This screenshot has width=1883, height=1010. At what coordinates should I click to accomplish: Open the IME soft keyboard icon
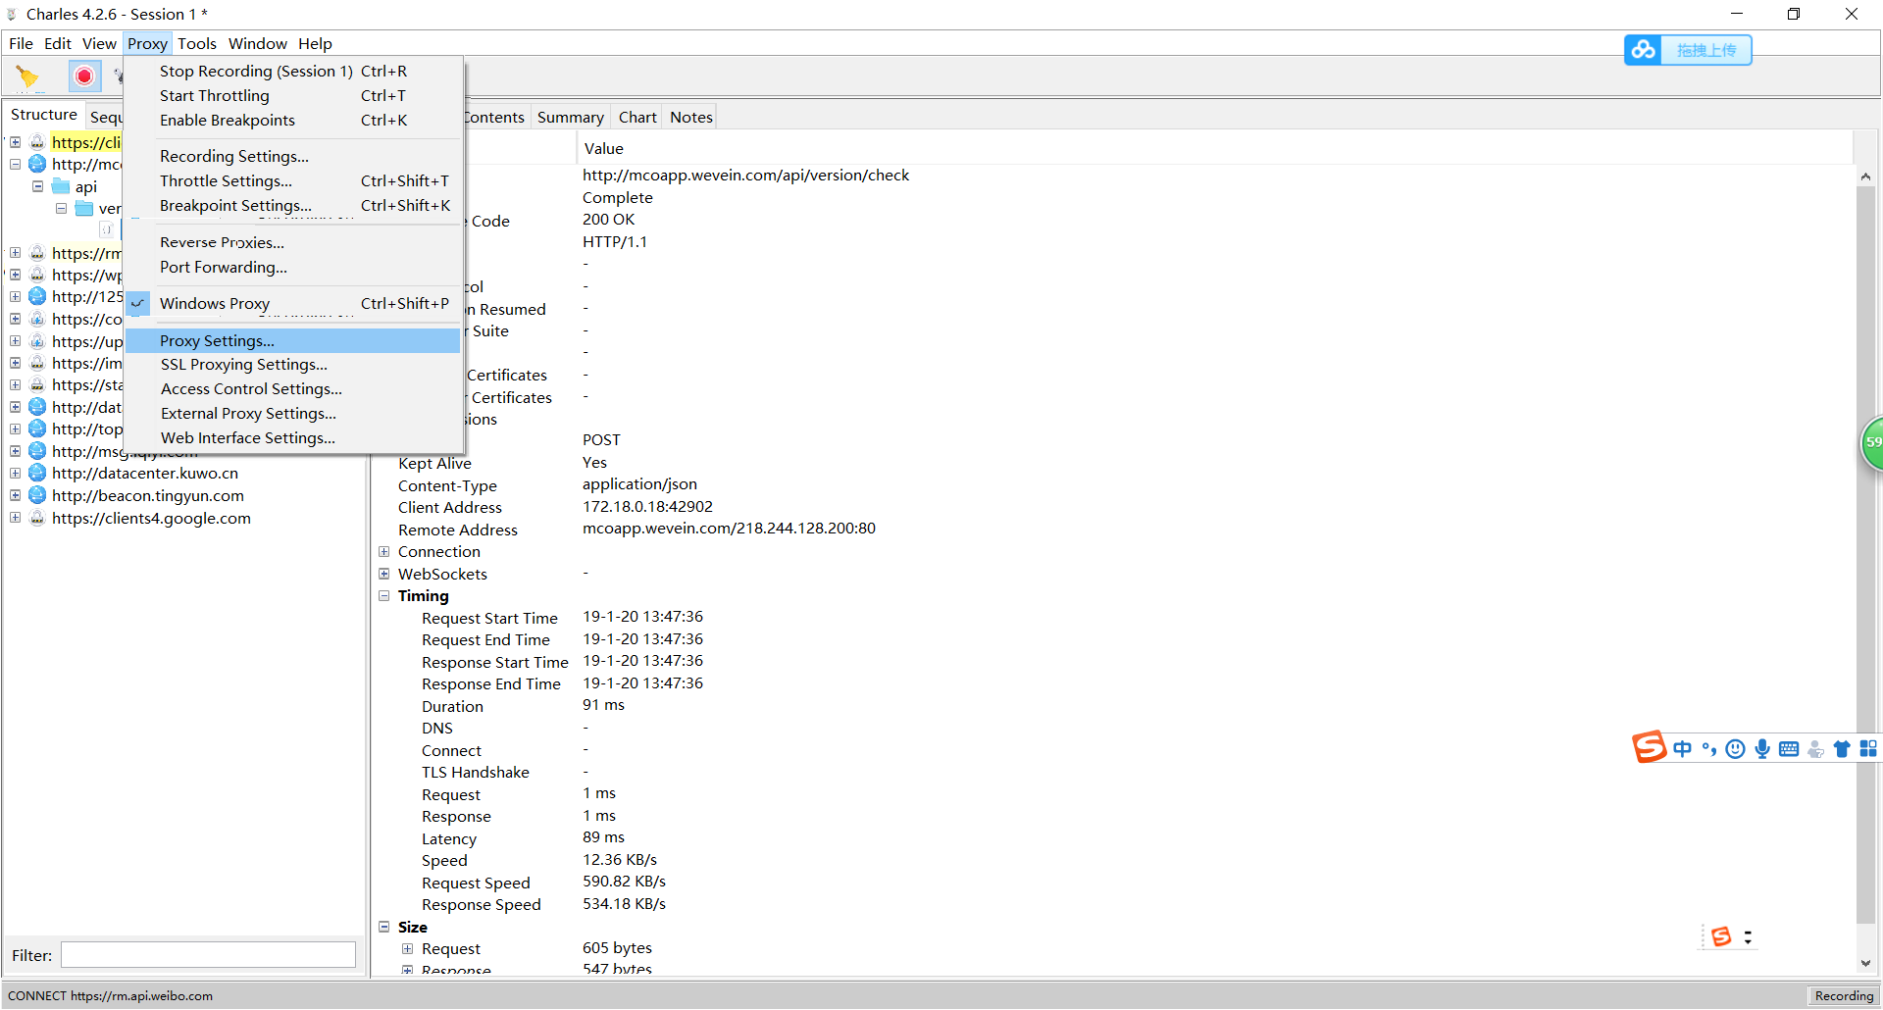click(1789, 749)
